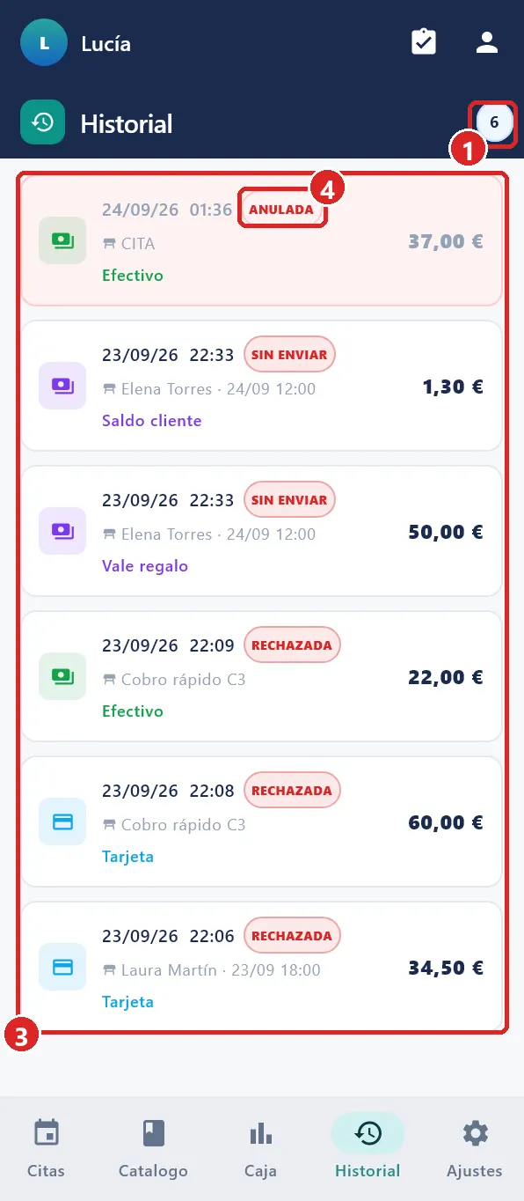
Task: Click Lucía's round avatar badge
Action: click(44, 42)
